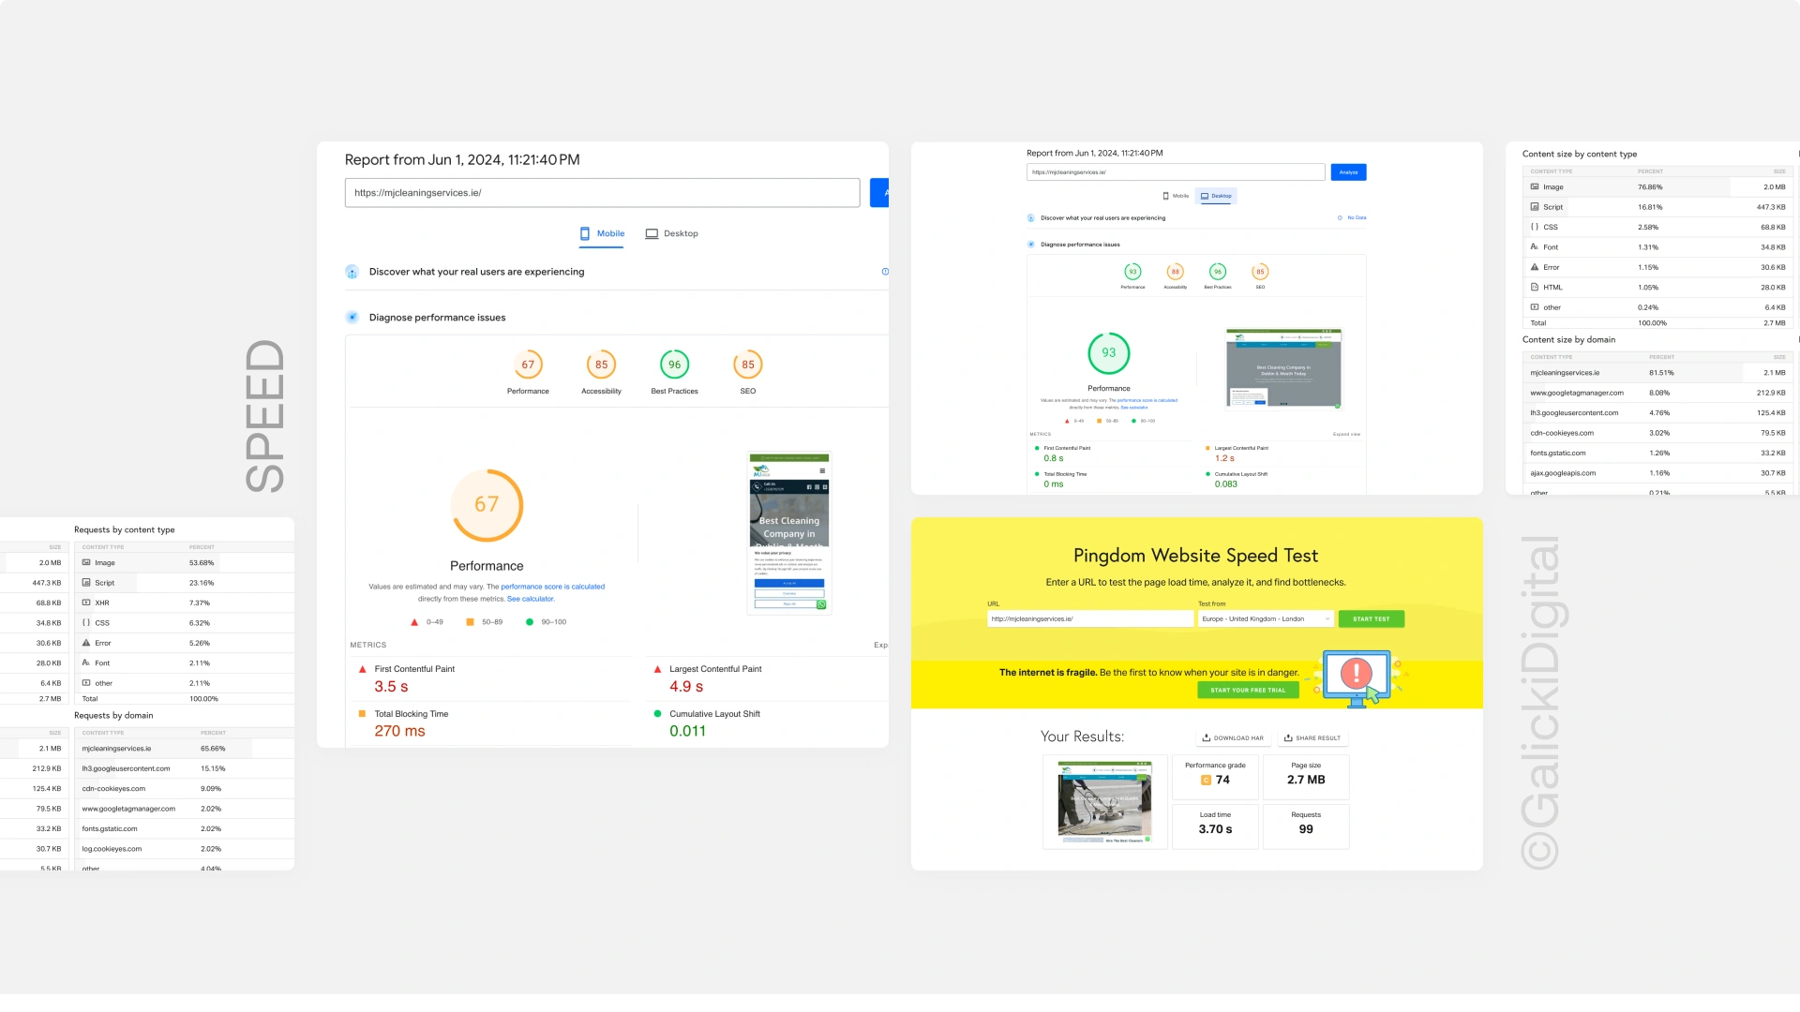The image size is (1800, 1012).
Task: Click the Pingdom Load time value '3.70 s'
Action: click(1215, 829)
